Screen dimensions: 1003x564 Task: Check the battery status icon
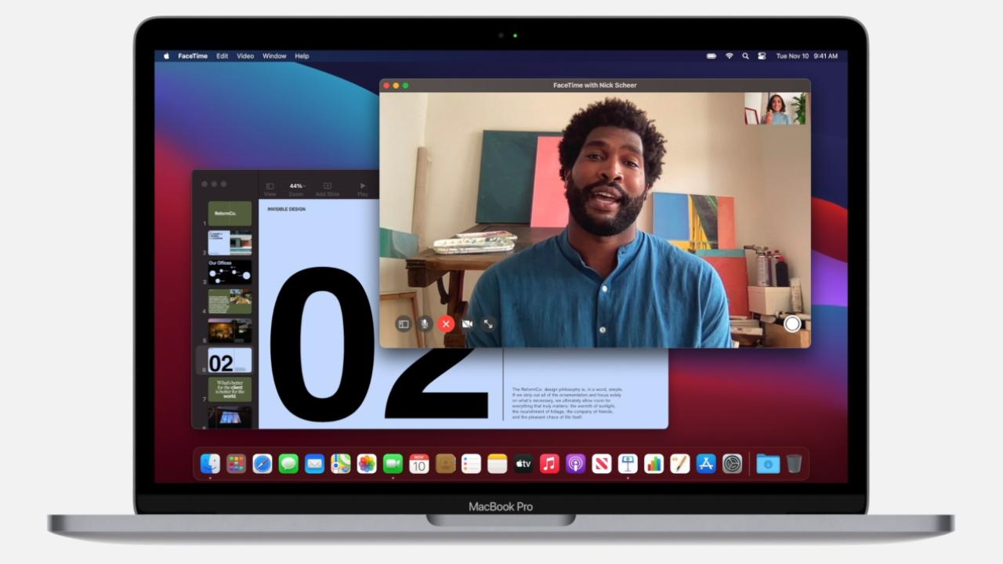coord(712,56)
